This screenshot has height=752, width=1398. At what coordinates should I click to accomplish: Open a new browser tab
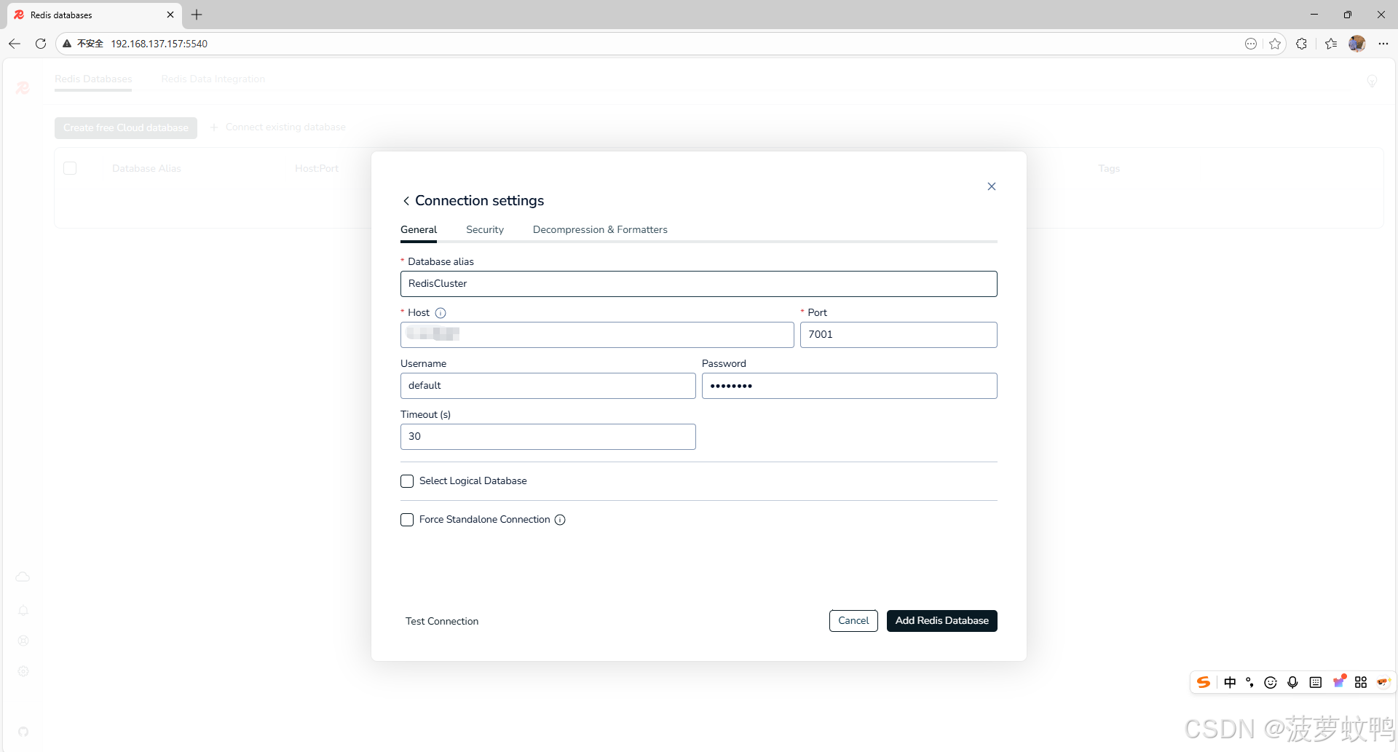[197, 15]
